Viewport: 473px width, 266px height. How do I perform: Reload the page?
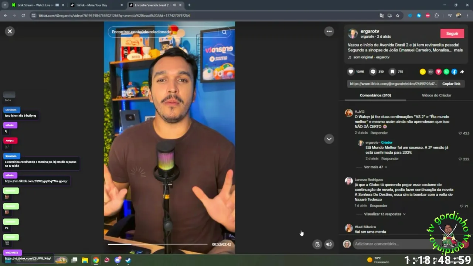(x=23, y=16)
